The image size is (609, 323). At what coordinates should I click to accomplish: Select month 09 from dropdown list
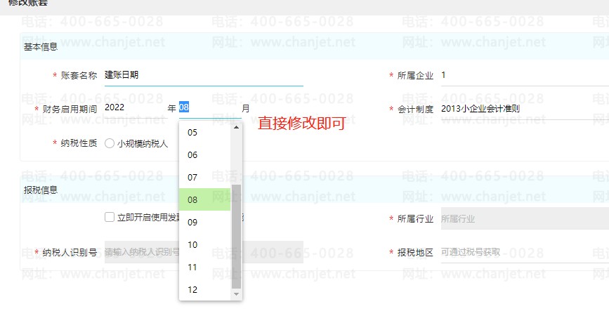[204, 222]
